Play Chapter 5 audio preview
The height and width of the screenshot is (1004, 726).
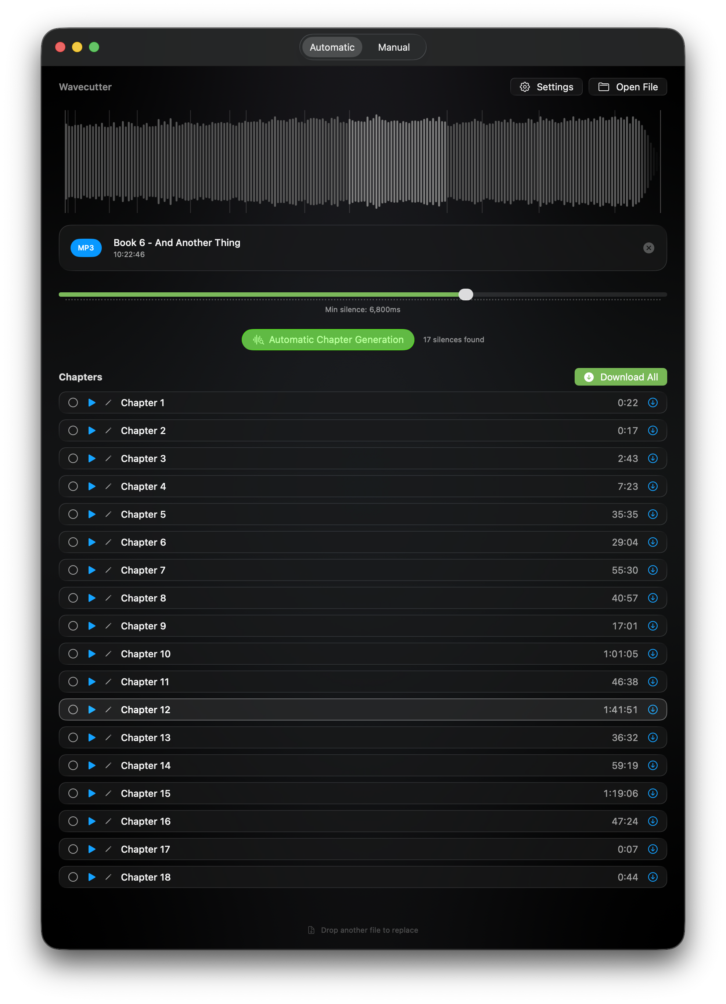[x=92, y=514]
